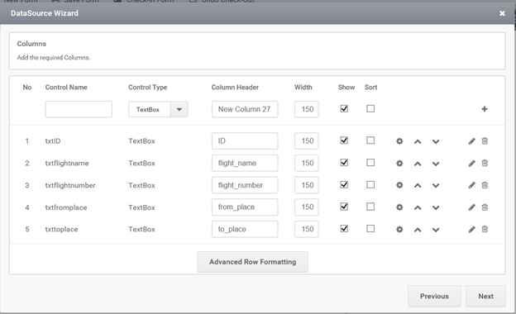Click Advanced Row Formatting button
Screen dimensions: 516x314
pos(253,262)
